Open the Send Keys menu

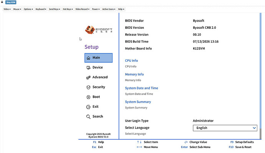click(x=55, y=9)
